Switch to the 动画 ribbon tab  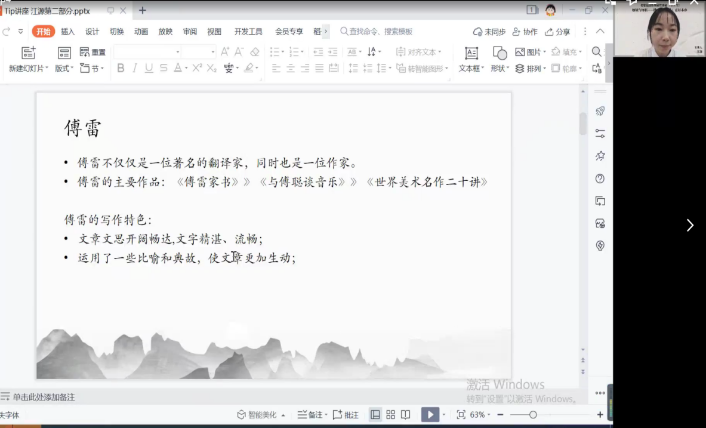point(141,32)
